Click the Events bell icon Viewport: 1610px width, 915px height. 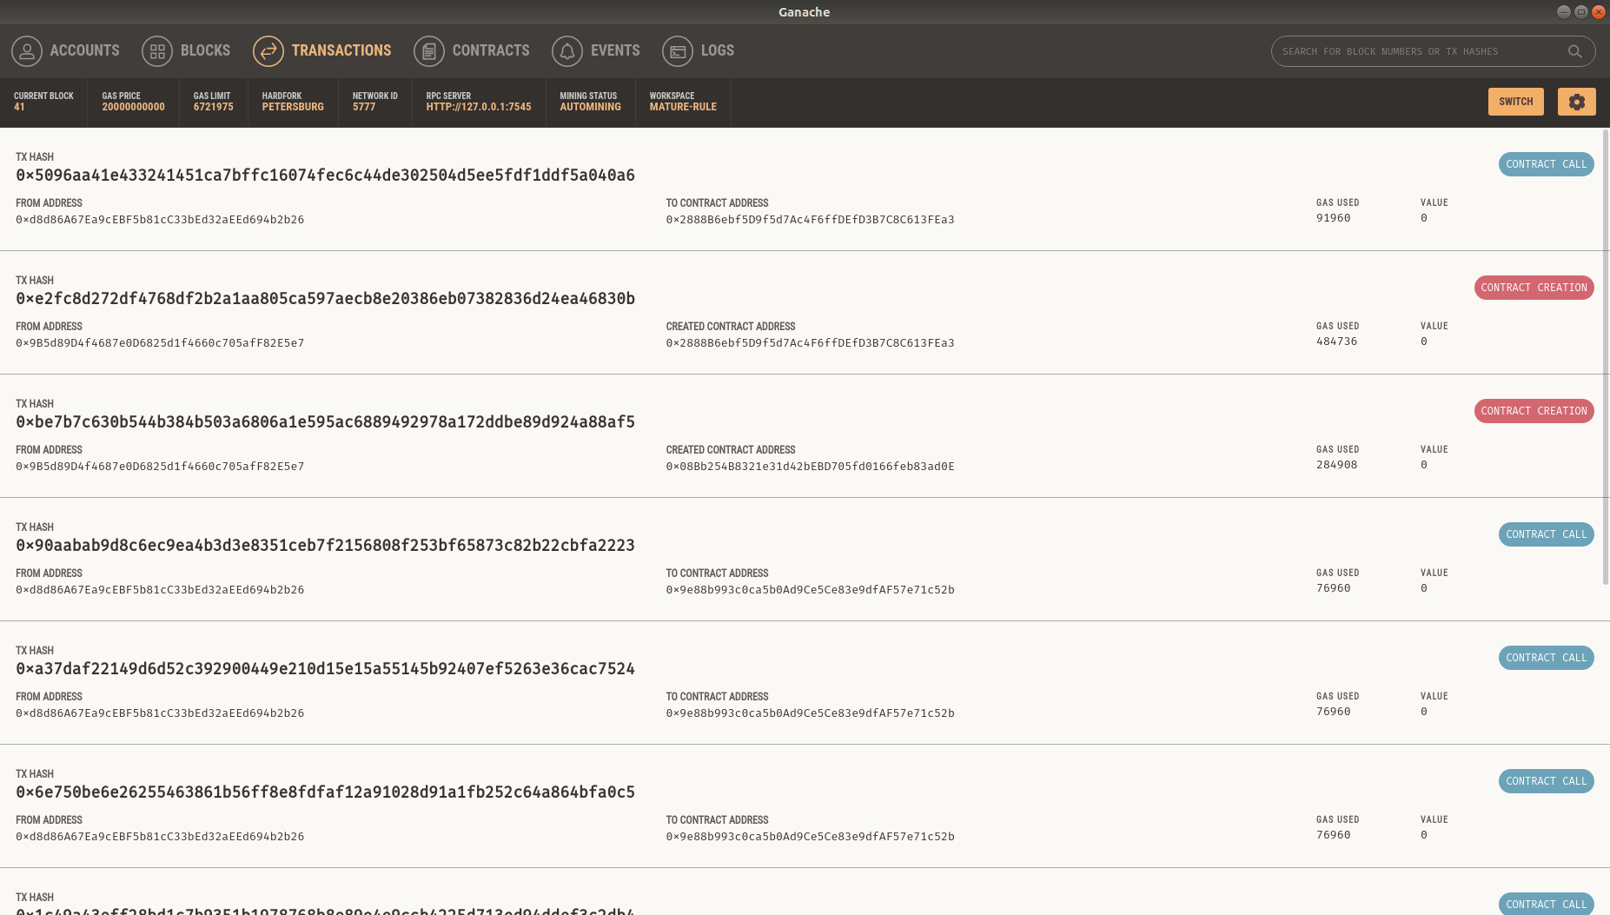568,51
